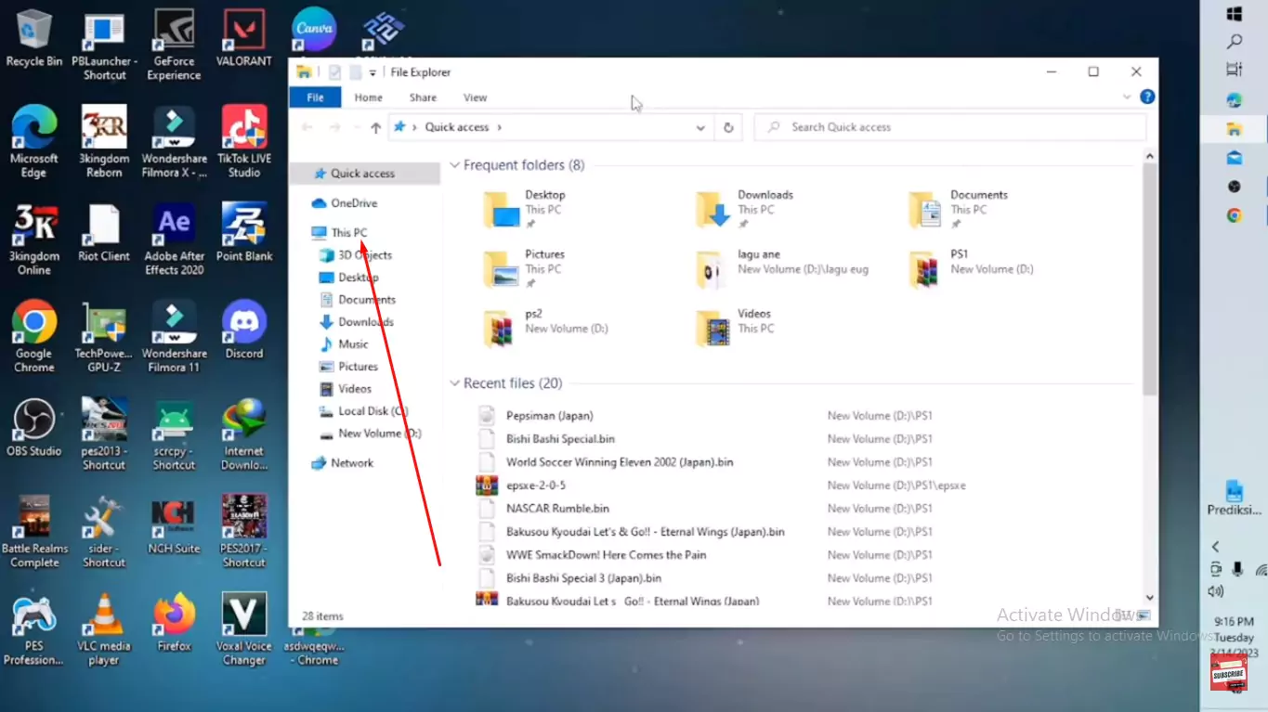Open NCH Suite desktop icon
1268x712 pixels.
174,525
